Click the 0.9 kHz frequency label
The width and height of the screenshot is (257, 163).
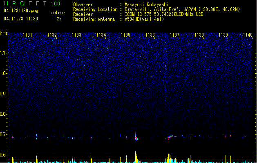click(x=3, y=94)
